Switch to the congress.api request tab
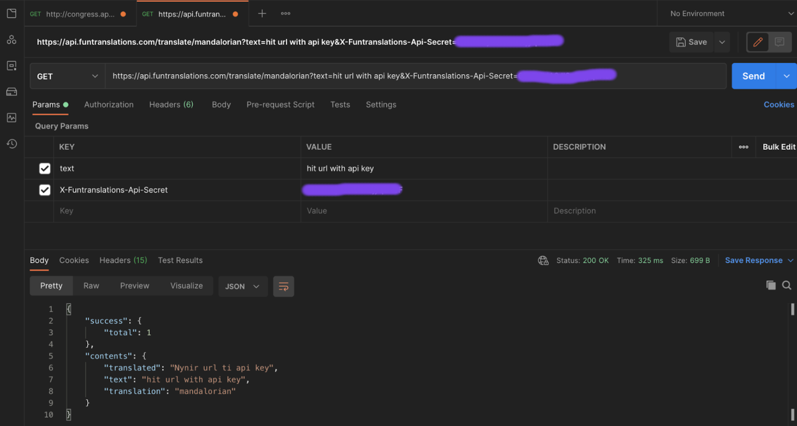The width and height of the screenshot is (797, 426). [80, 14]
